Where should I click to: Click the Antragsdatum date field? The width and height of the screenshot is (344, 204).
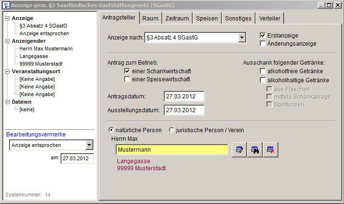click(183, 97)
